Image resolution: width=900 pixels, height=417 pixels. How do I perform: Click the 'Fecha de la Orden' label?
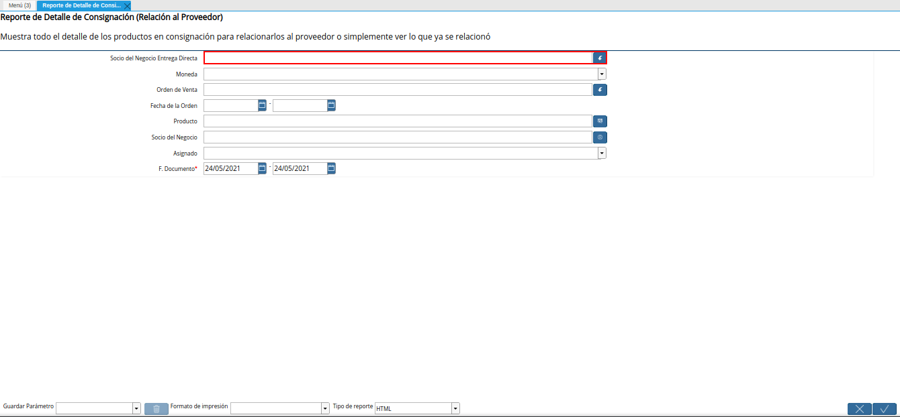174,106
